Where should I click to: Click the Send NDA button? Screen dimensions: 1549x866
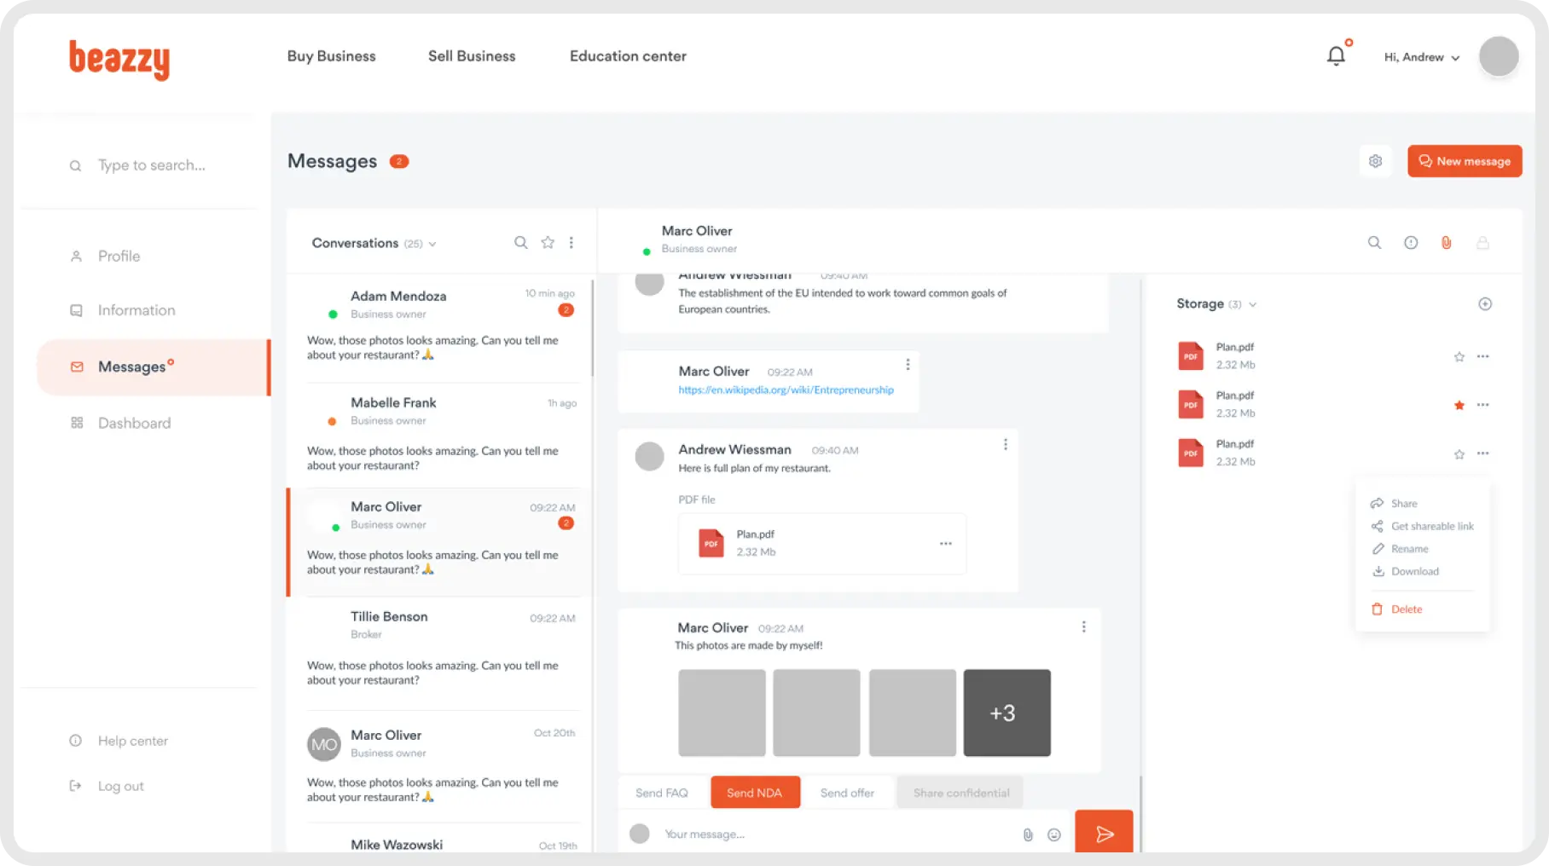pos(755,793)
